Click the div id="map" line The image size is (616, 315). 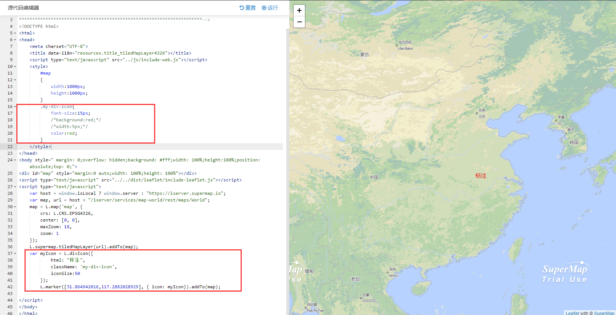tap(108, 173)
